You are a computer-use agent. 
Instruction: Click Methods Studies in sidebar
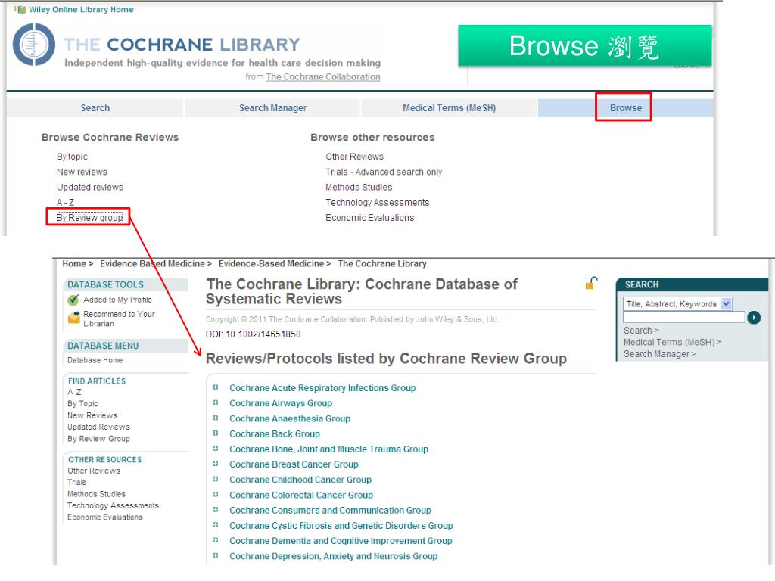coord(96,494)
